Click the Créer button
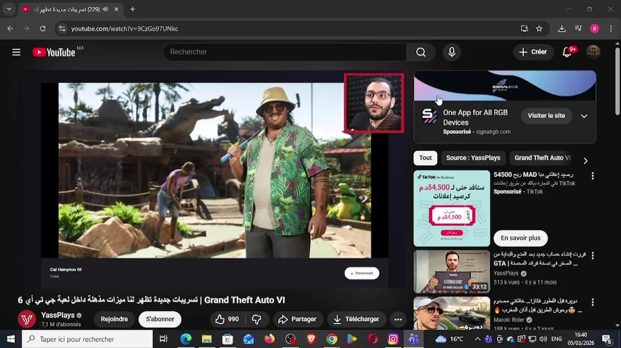 coord(533,52)
